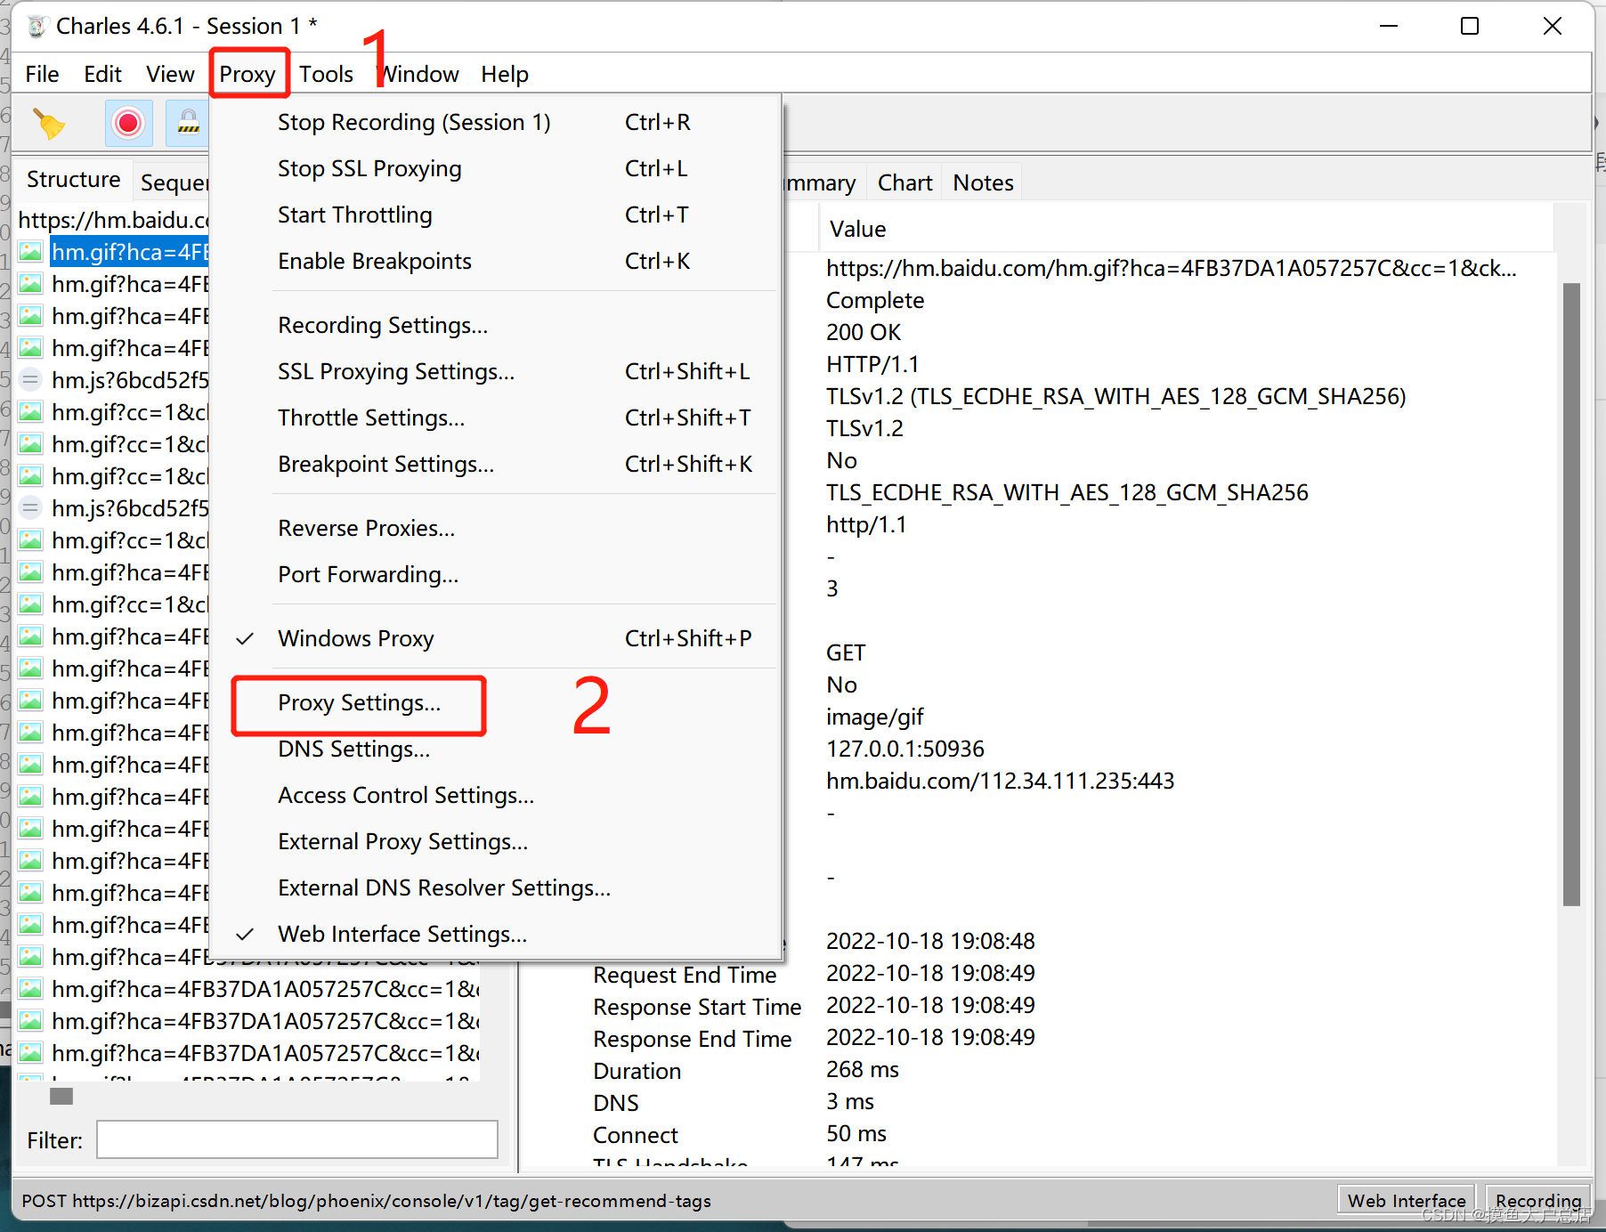Image resolution: width=1606 pixels, height=1232 pixels.
Task: Switch to the Summary tab
Action: (823, 182)
